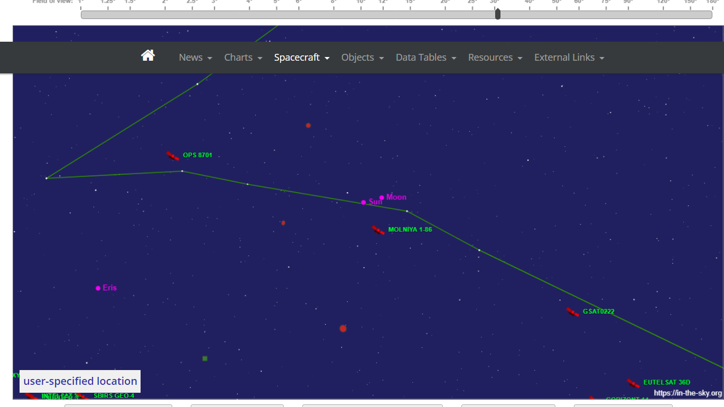The image size is (724, 407).
Task: Expand the Charts dropdown menu
Action: 243,58
